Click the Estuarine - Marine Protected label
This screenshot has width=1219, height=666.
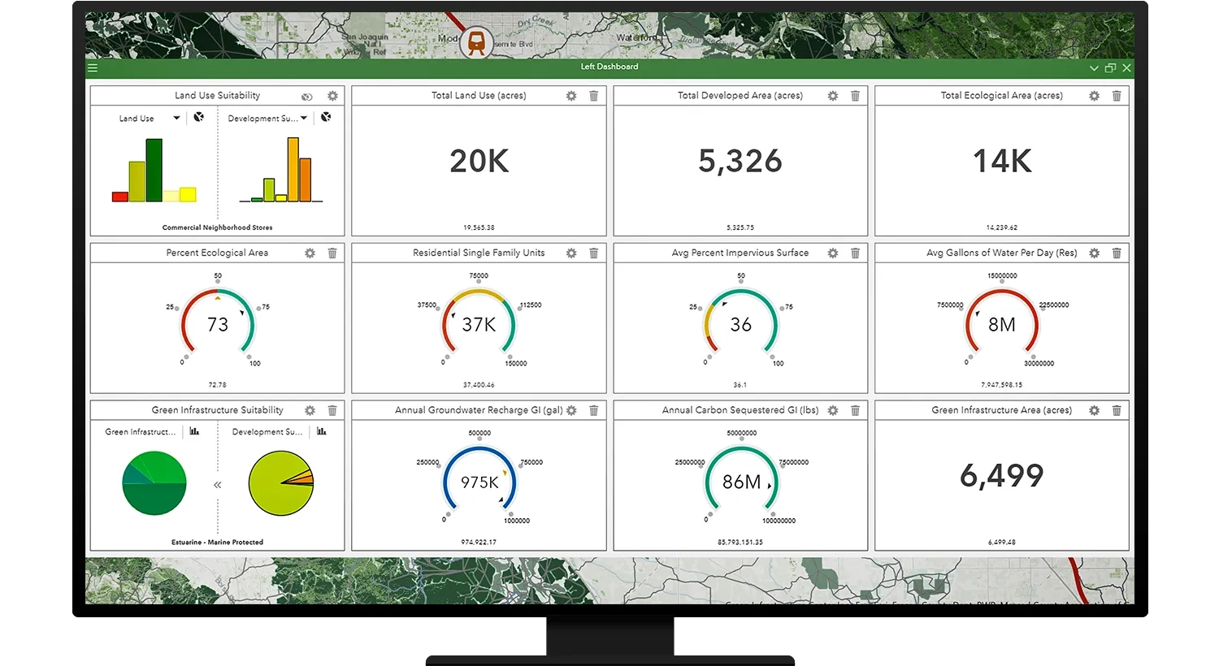217,542
